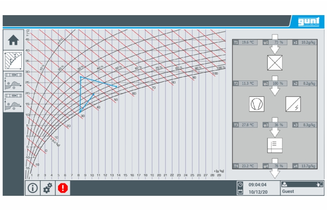Click the blue process line's bottom vertex
Viewport: 327px width, 211px height.
(x=80, y=112)
